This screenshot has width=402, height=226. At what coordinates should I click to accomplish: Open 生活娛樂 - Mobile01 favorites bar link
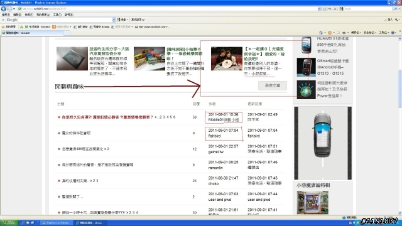tap(38, 26)
